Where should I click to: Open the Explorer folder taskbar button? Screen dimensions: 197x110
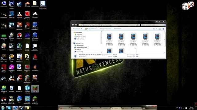click(x=28, y=108)
